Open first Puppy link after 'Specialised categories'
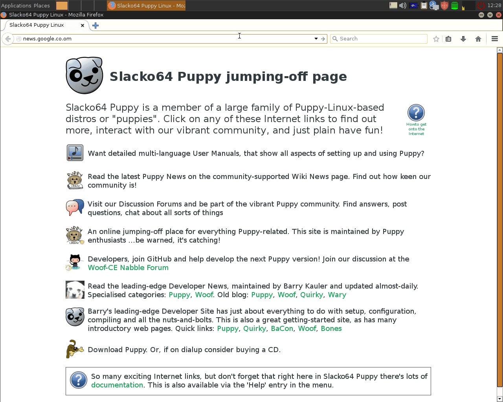Viewport: 503px width, 402px height. pyautogui.click(x=179, y=295)
